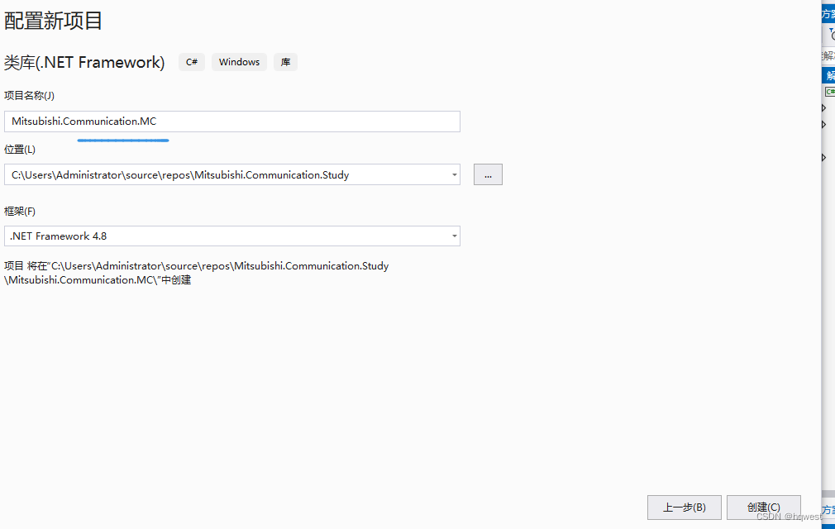Click the project creation path description text

pyautogui.click(x=197, y=273)
